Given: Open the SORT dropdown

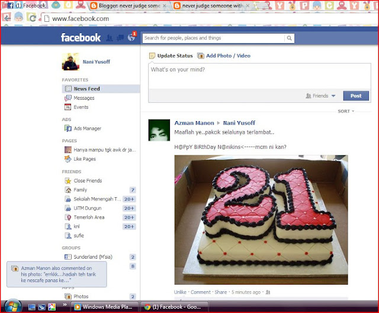Looking at the screenshot, I should point(346,112).
